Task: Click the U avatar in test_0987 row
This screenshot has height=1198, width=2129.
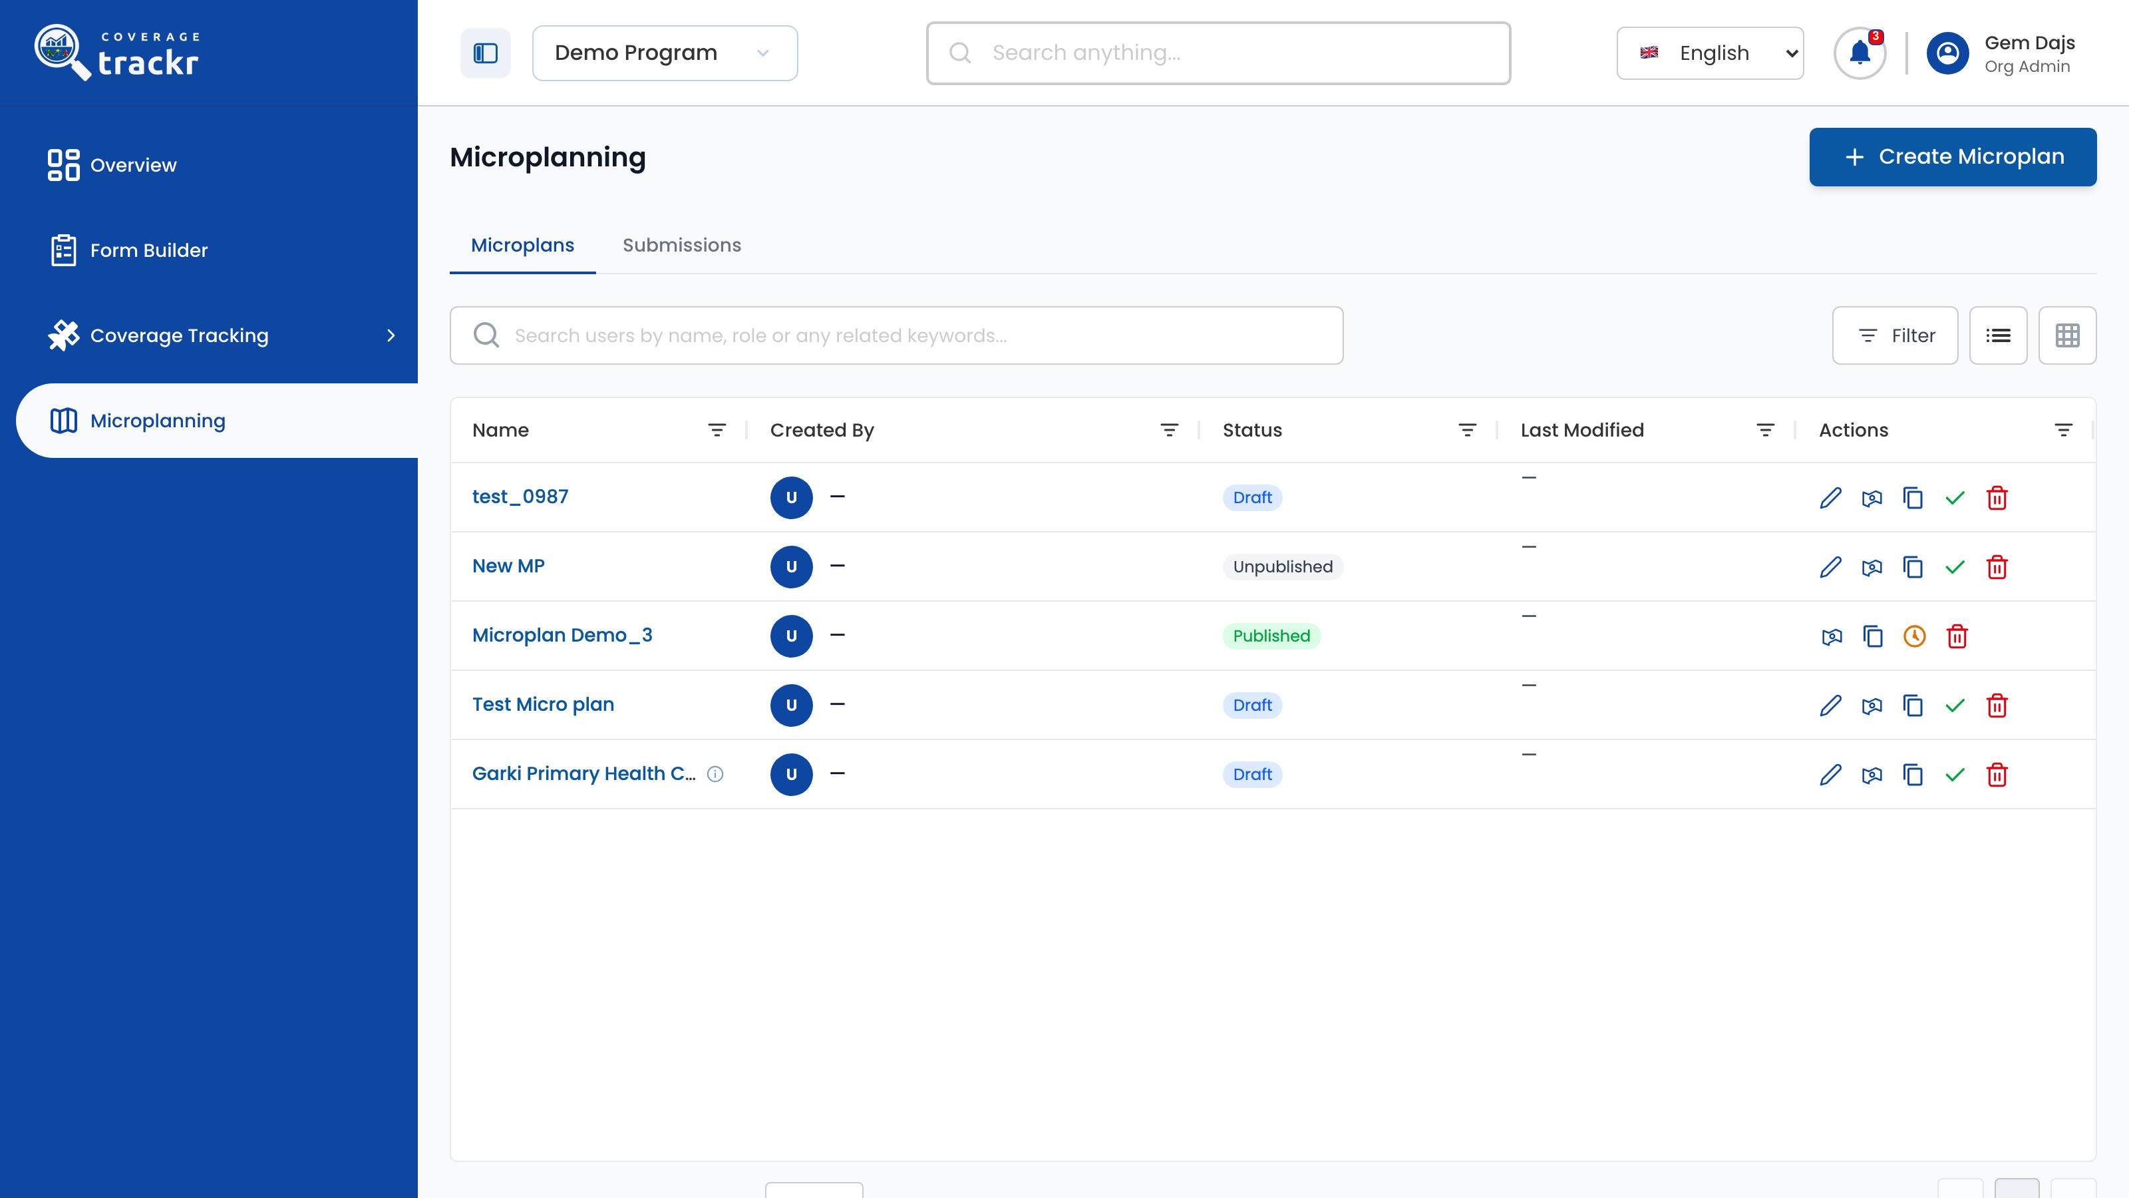Action: [x=791, y=498]
